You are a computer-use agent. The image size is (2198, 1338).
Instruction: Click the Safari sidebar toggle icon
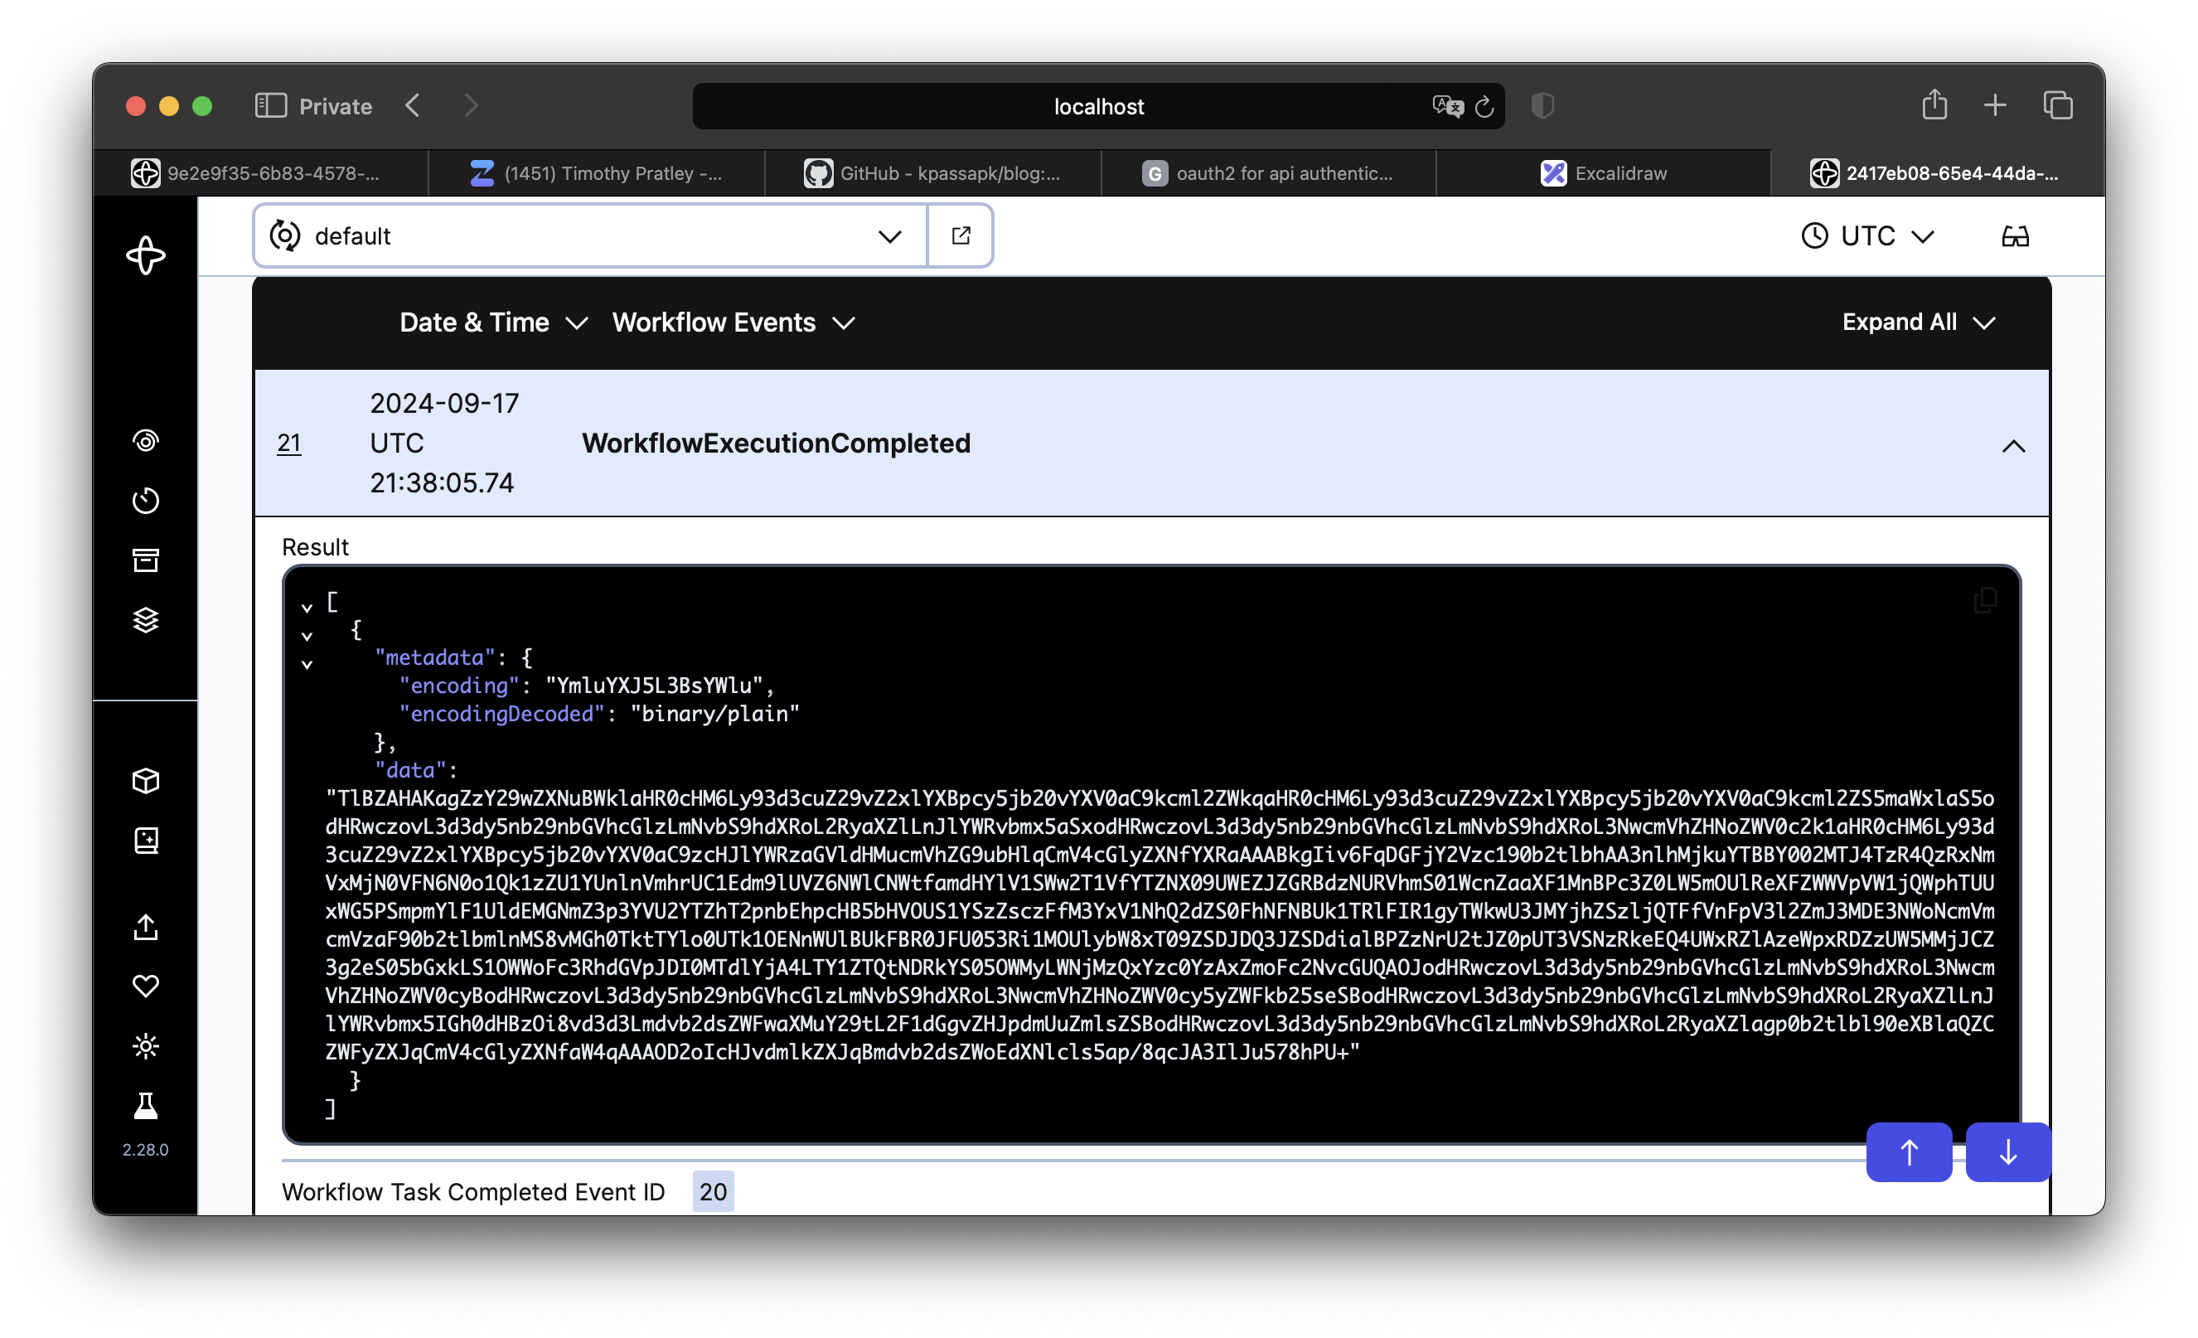point(271,106)
